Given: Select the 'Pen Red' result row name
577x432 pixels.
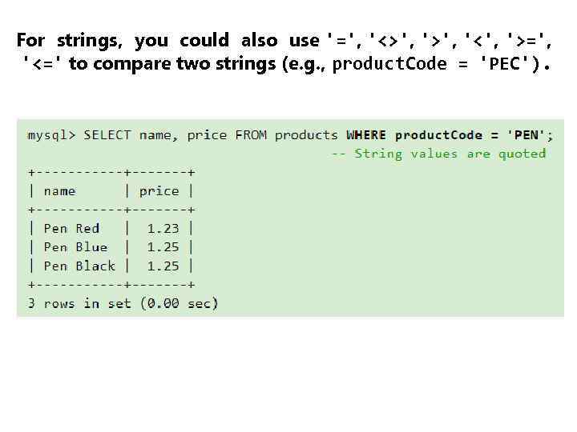Looking at the screenshot, I should [72, 229].
